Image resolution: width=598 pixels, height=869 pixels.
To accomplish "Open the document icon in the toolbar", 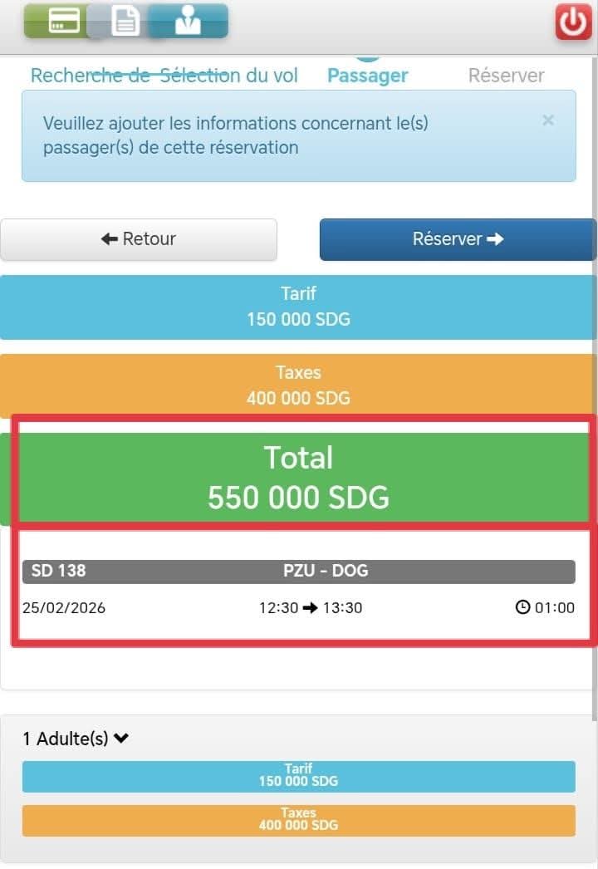I will (125, 21).
